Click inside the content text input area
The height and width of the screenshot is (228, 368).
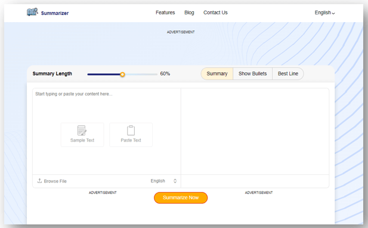click(107, 131)
